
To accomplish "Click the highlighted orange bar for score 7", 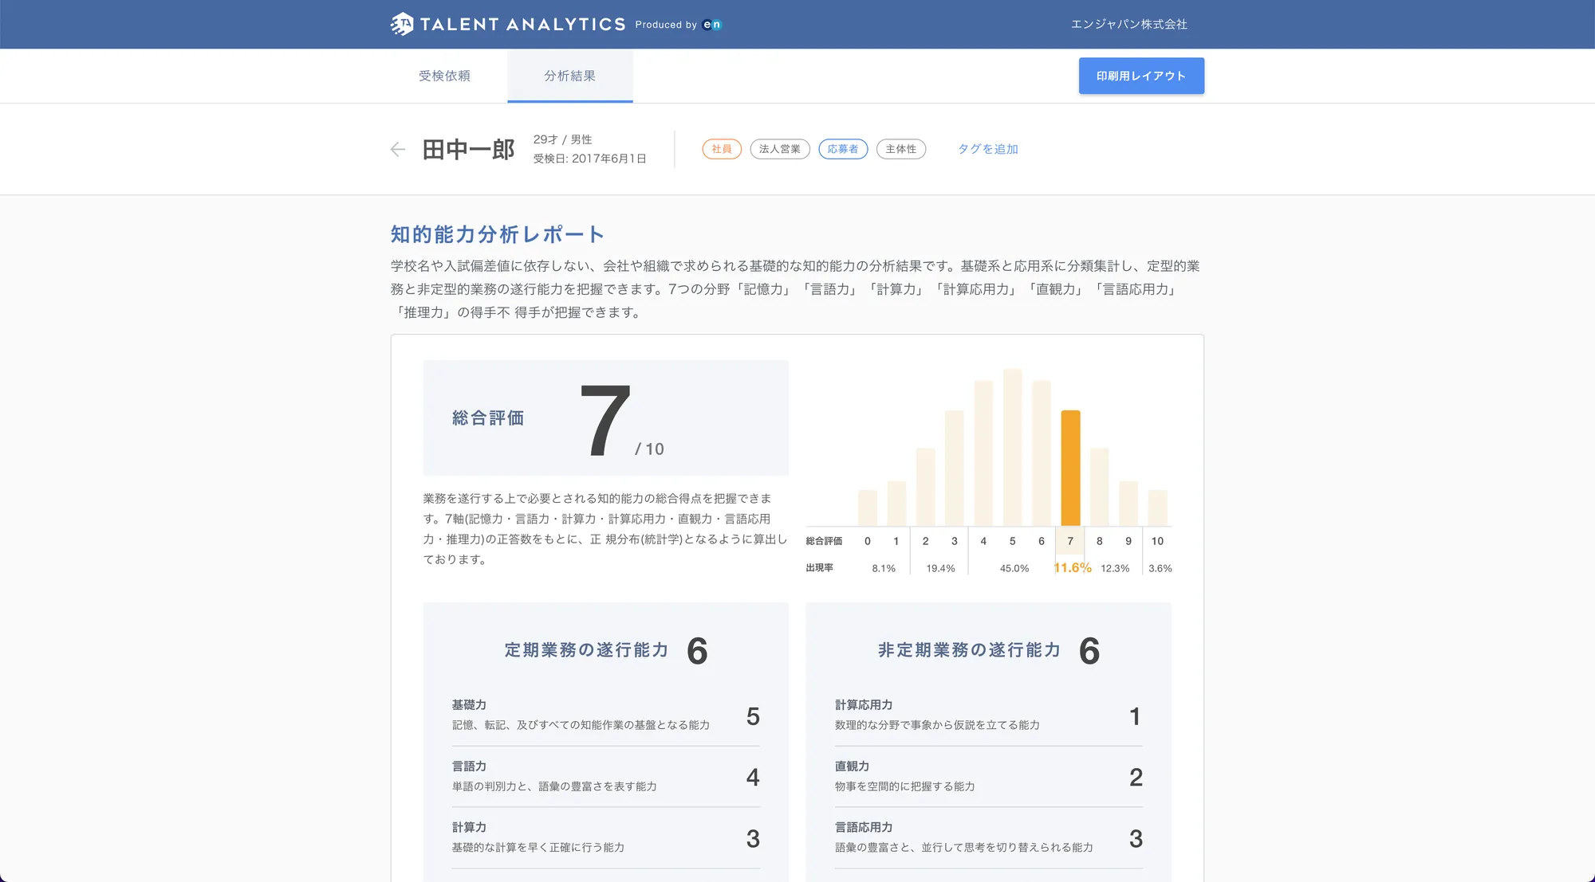I will pos(1070,468).
